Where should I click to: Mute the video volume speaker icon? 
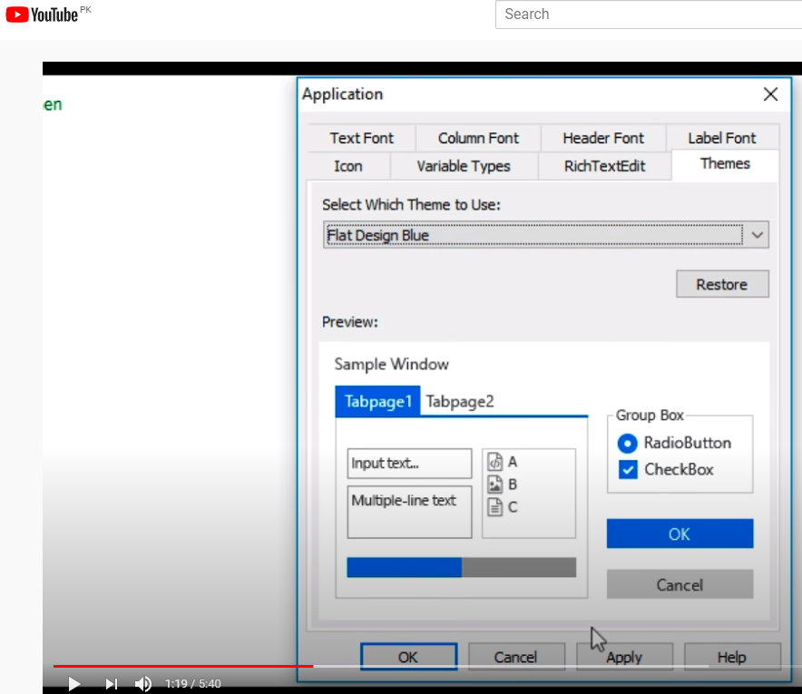[x=143, y=683]
